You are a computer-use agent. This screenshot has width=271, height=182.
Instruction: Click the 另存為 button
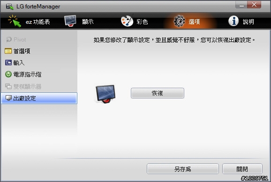(x=183, y=169)
